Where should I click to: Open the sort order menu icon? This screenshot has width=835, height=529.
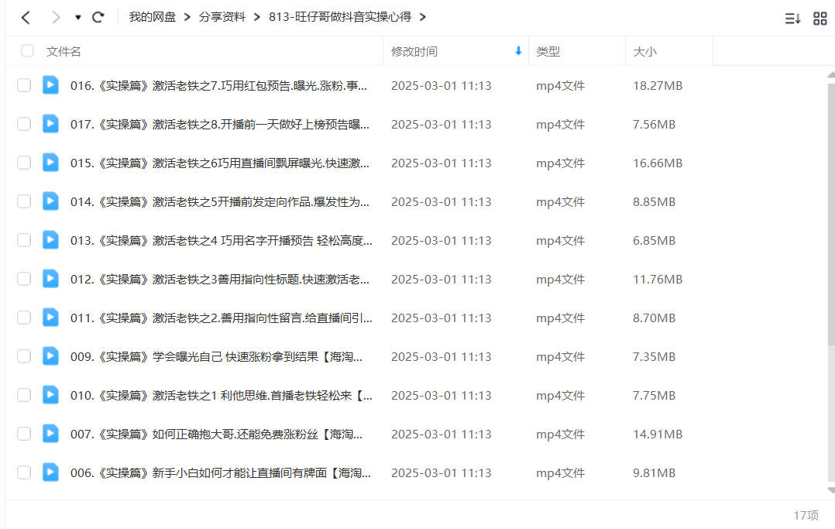(x=792, y=19)
